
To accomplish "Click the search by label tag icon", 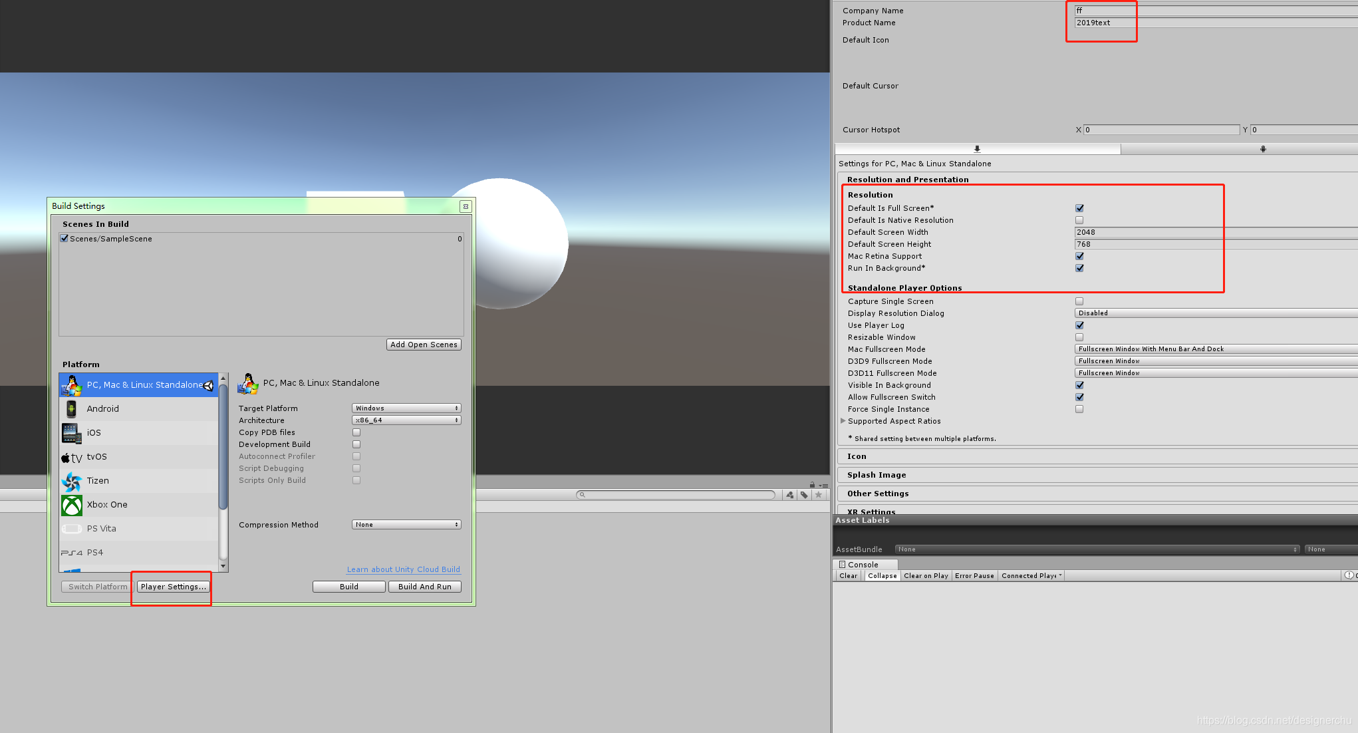I will point(804,495).
